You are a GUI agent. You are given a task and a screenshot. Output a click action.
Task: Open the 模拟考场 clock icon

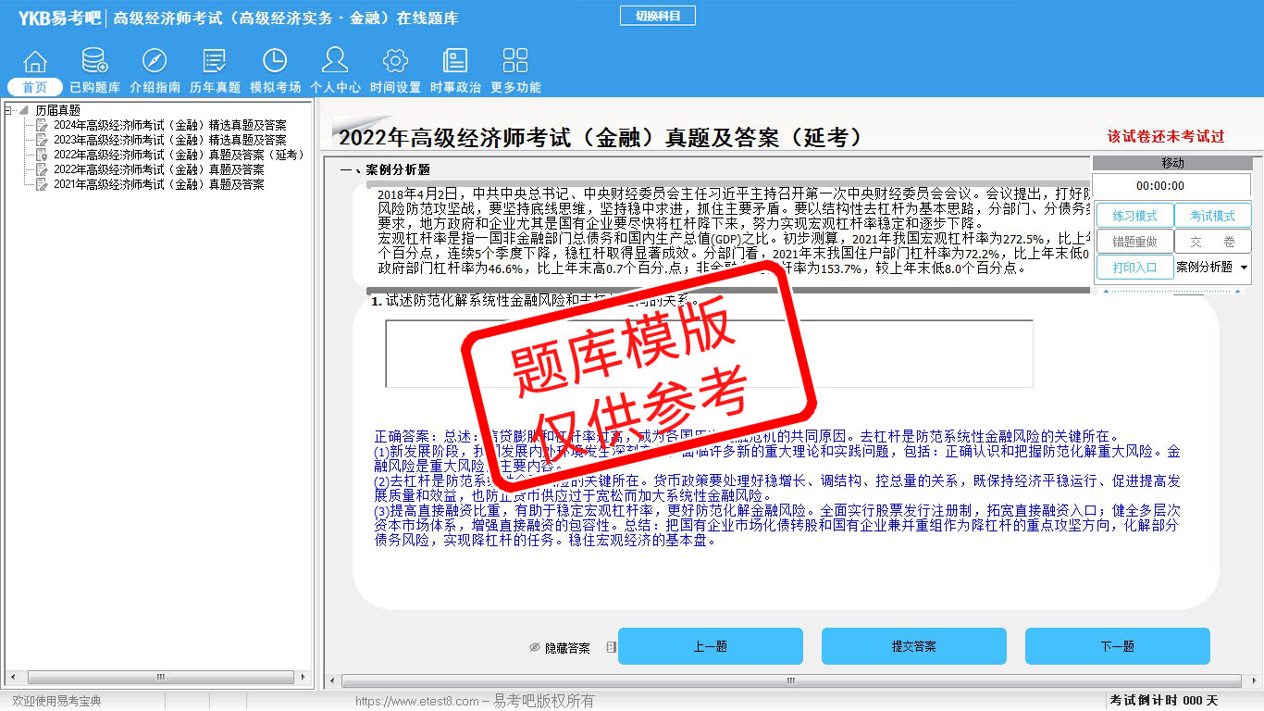[x=275, y=62]
